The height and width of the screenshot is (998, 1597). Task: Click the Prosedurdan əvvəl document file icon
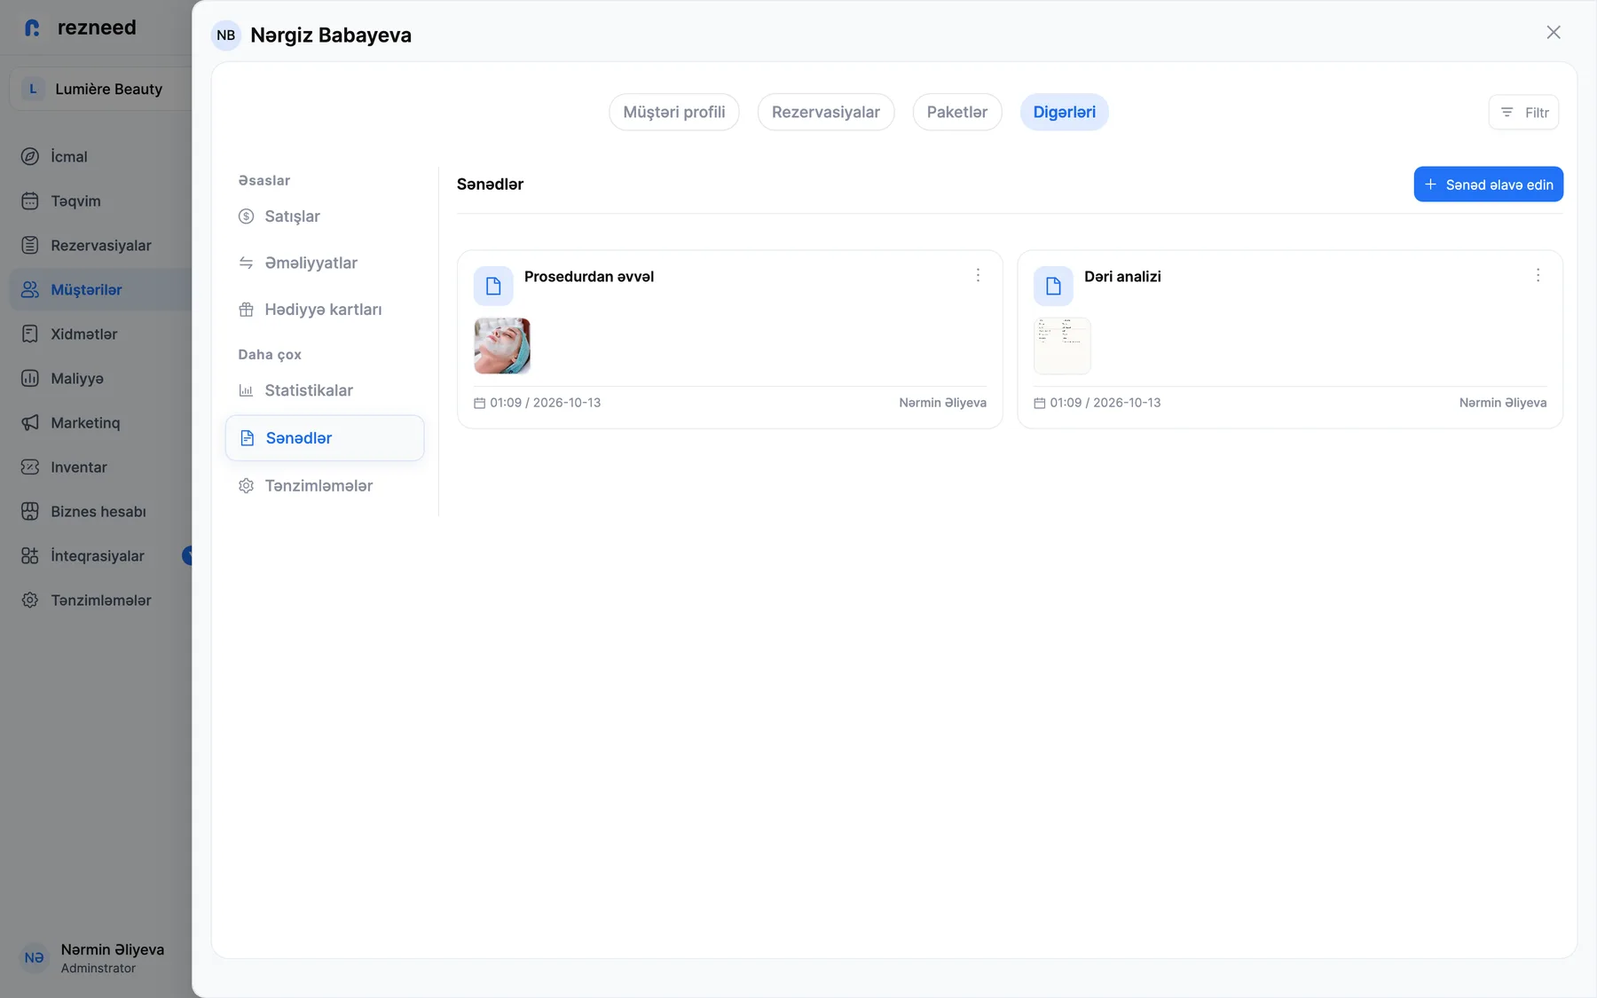click(493, 286)
